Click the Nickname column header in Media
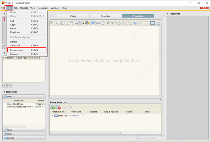 pos(19,101)
